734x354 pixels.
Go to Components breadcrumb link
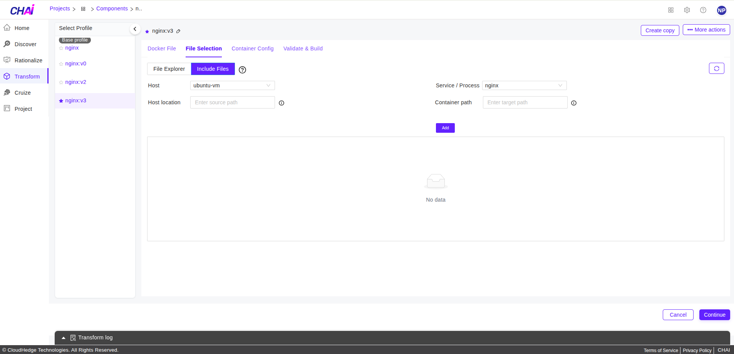pyautogui.click(x=112, y=8)
